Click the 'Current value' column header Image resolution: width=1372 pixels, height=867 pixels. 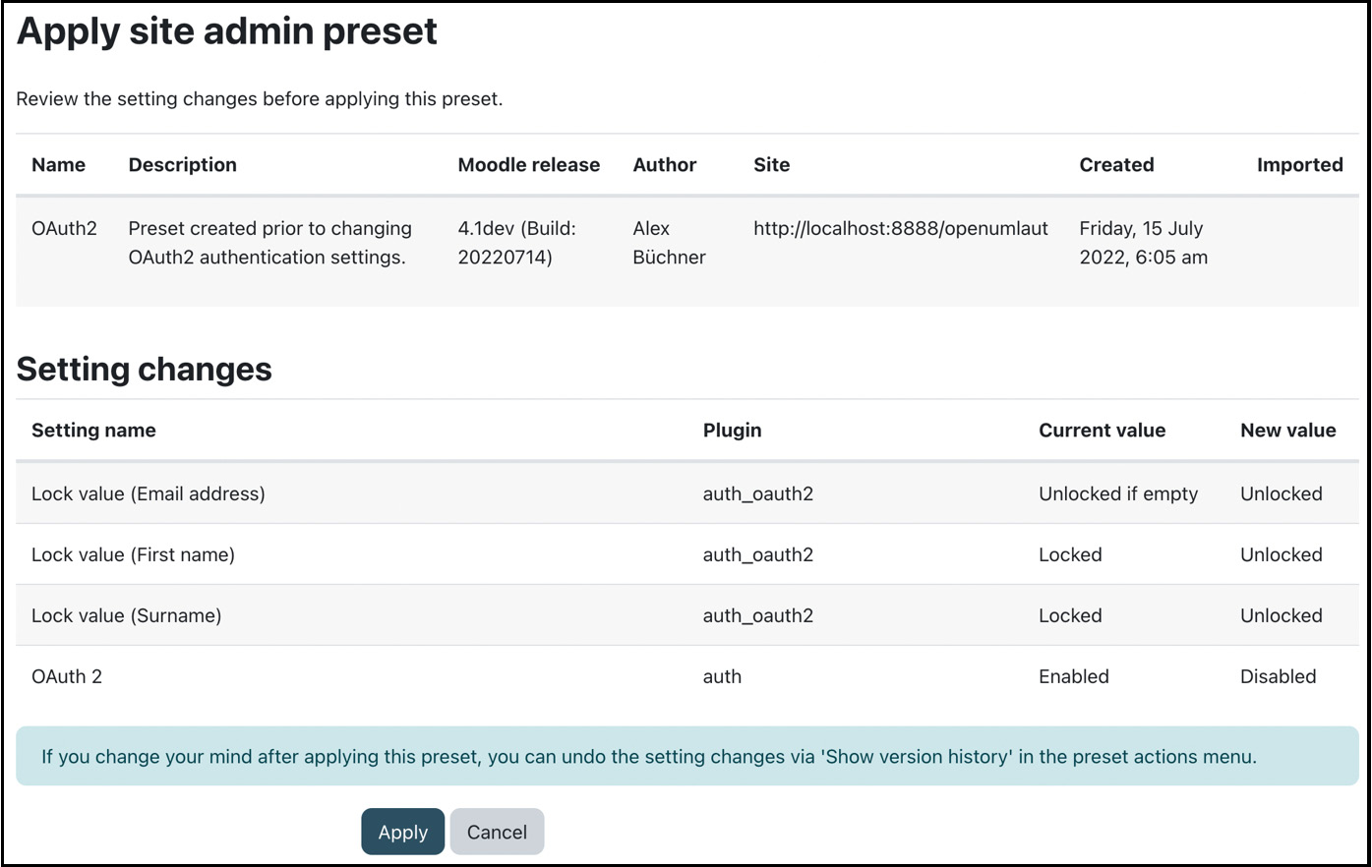pos(1102,431)
